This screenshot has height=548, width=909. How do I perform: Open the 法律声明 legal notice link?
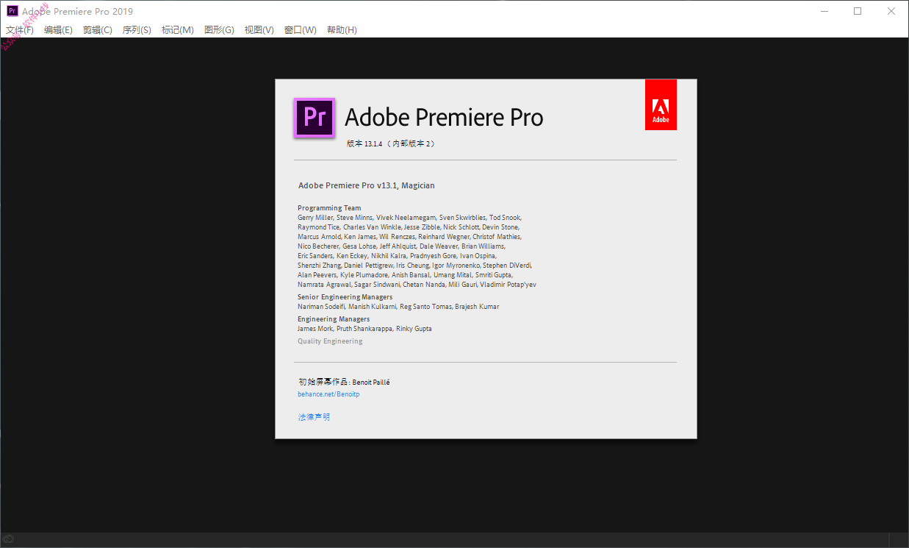coord(314,417)
